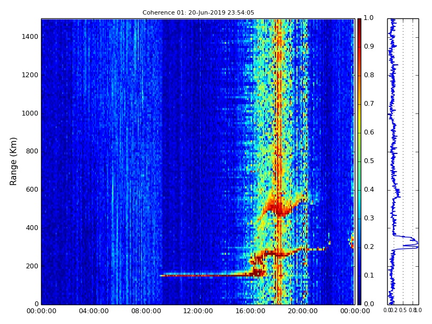Click the 20:00:00 time axis label

(x=303, y=311)
